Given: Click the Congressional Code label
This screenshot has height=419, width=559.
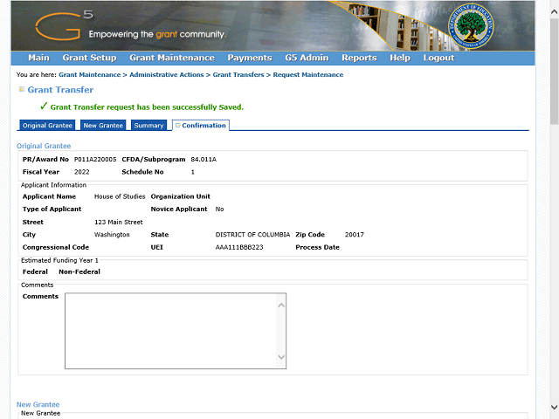Looking at the screenshot, I should (x=56, y=247).
